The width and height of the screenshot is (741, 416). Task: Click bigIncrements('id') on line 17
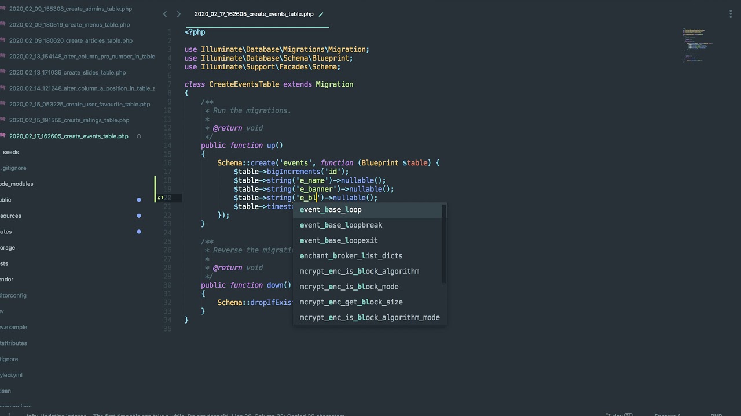(306, 172)
